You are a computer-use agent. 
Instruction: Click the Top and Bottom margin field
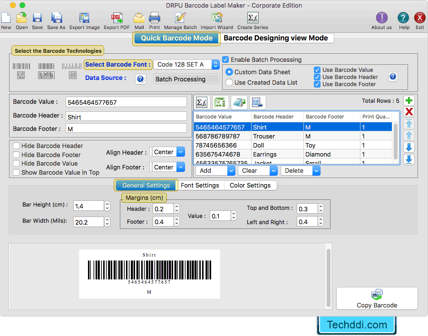coord(307,209)
